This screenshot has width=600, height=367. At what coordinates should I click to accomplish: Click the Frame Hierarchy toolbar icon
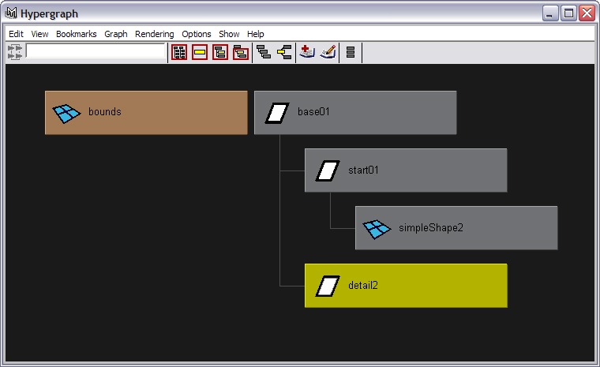(220, 52)
